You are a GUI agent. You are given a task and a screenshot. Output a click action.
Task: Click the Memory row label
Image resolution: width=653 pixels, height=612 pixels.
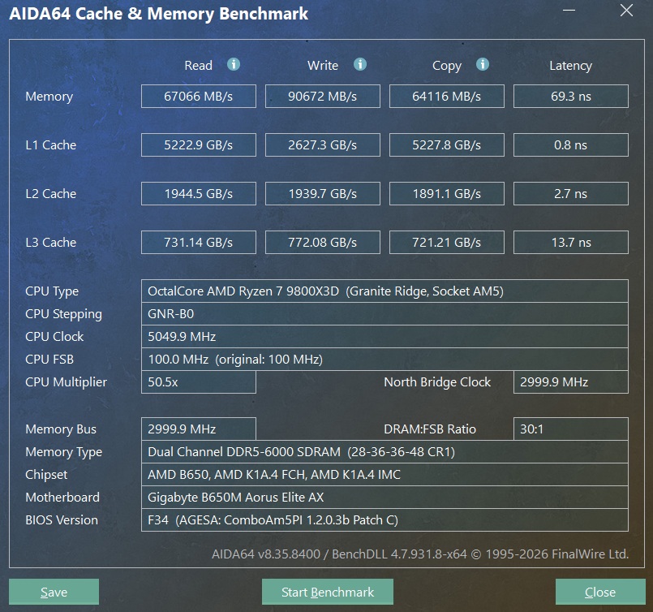49,97
